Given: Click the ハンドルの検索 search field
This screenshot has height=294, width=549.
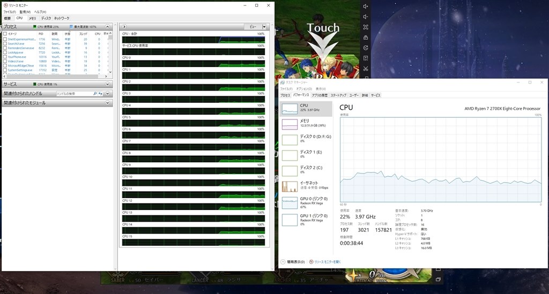Looking at the screenshot, I should (x=74, y=94).
